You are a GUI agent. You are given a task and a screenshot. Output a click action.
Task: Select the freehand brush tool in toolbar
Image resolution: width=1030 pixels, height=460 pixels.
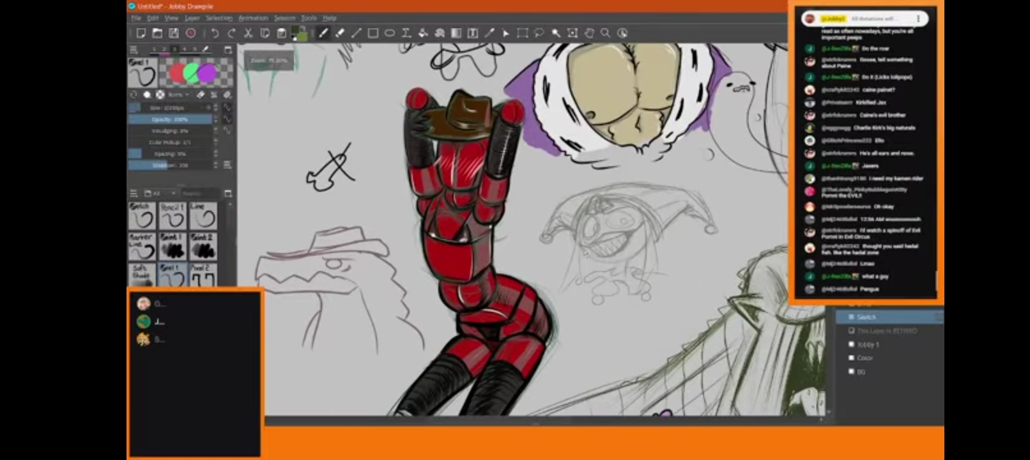pyautogui.click(x=323, y=33)
